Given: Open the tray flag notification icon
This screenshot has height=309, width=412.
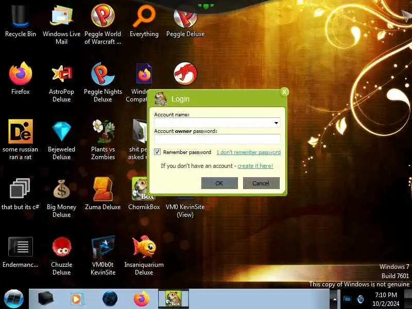Looking at the screenshot, I should coord(347,299).
